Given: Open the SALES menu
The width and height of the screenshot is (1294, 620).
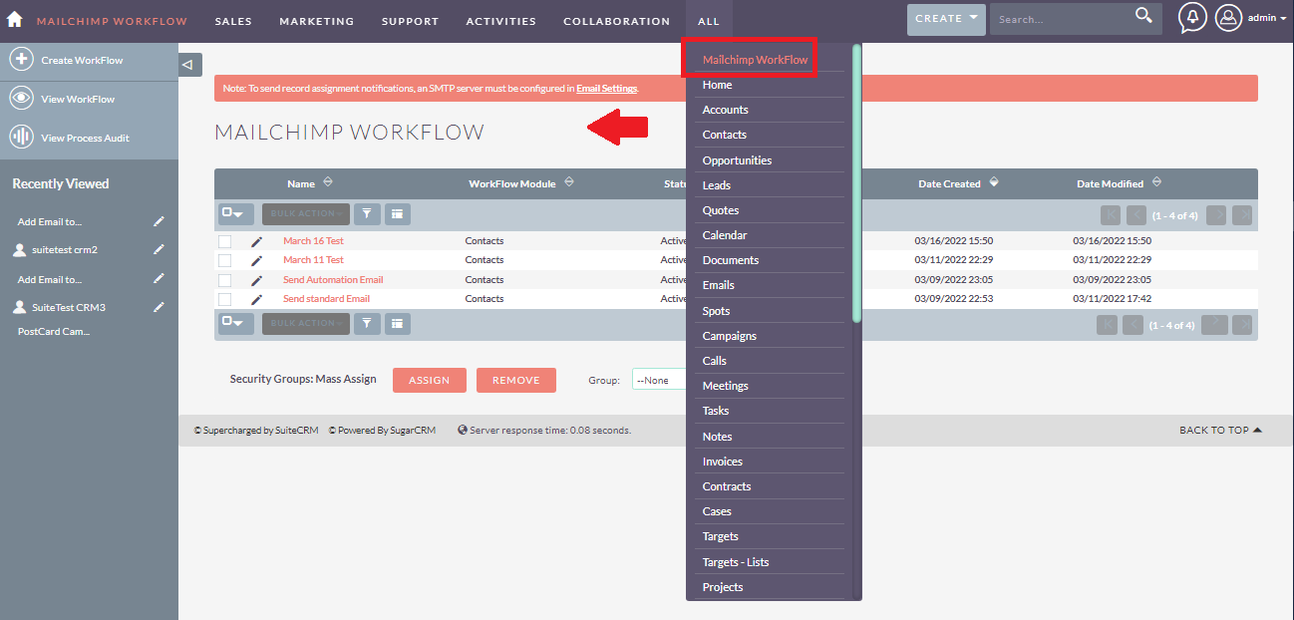Looking at the screenshot, I should coord(233,21).
